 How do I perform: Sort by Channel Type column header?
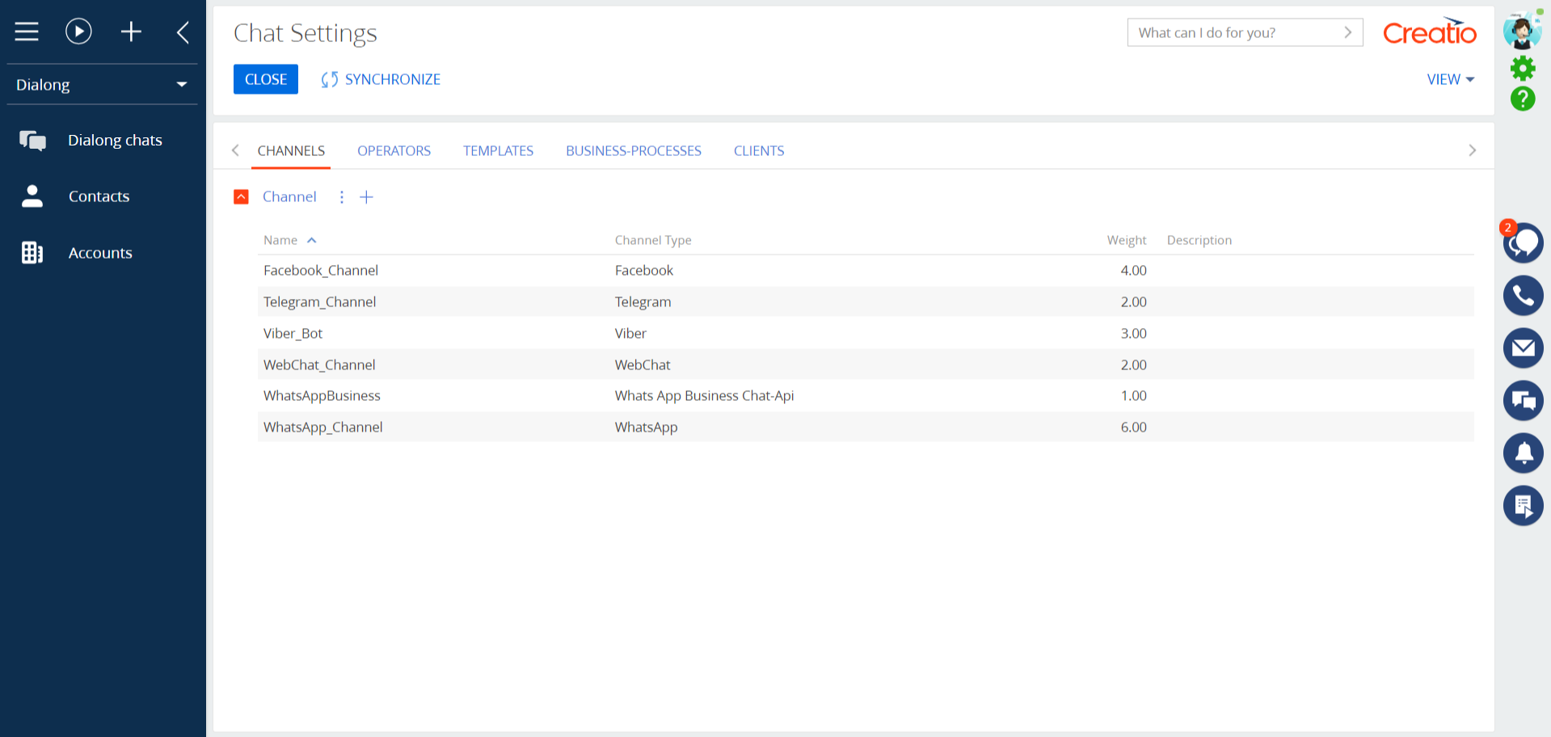653,240
